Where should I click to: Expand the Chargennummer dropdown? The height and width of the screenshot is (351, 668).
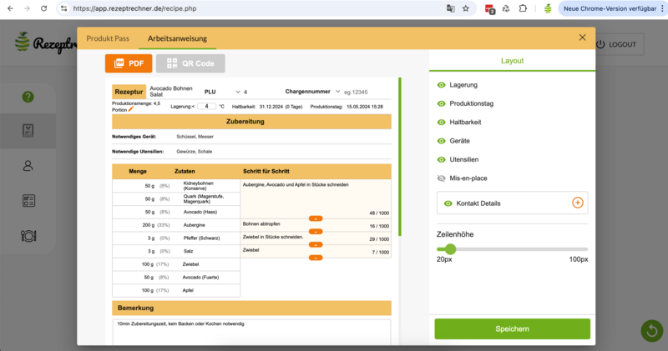(337, 92)
